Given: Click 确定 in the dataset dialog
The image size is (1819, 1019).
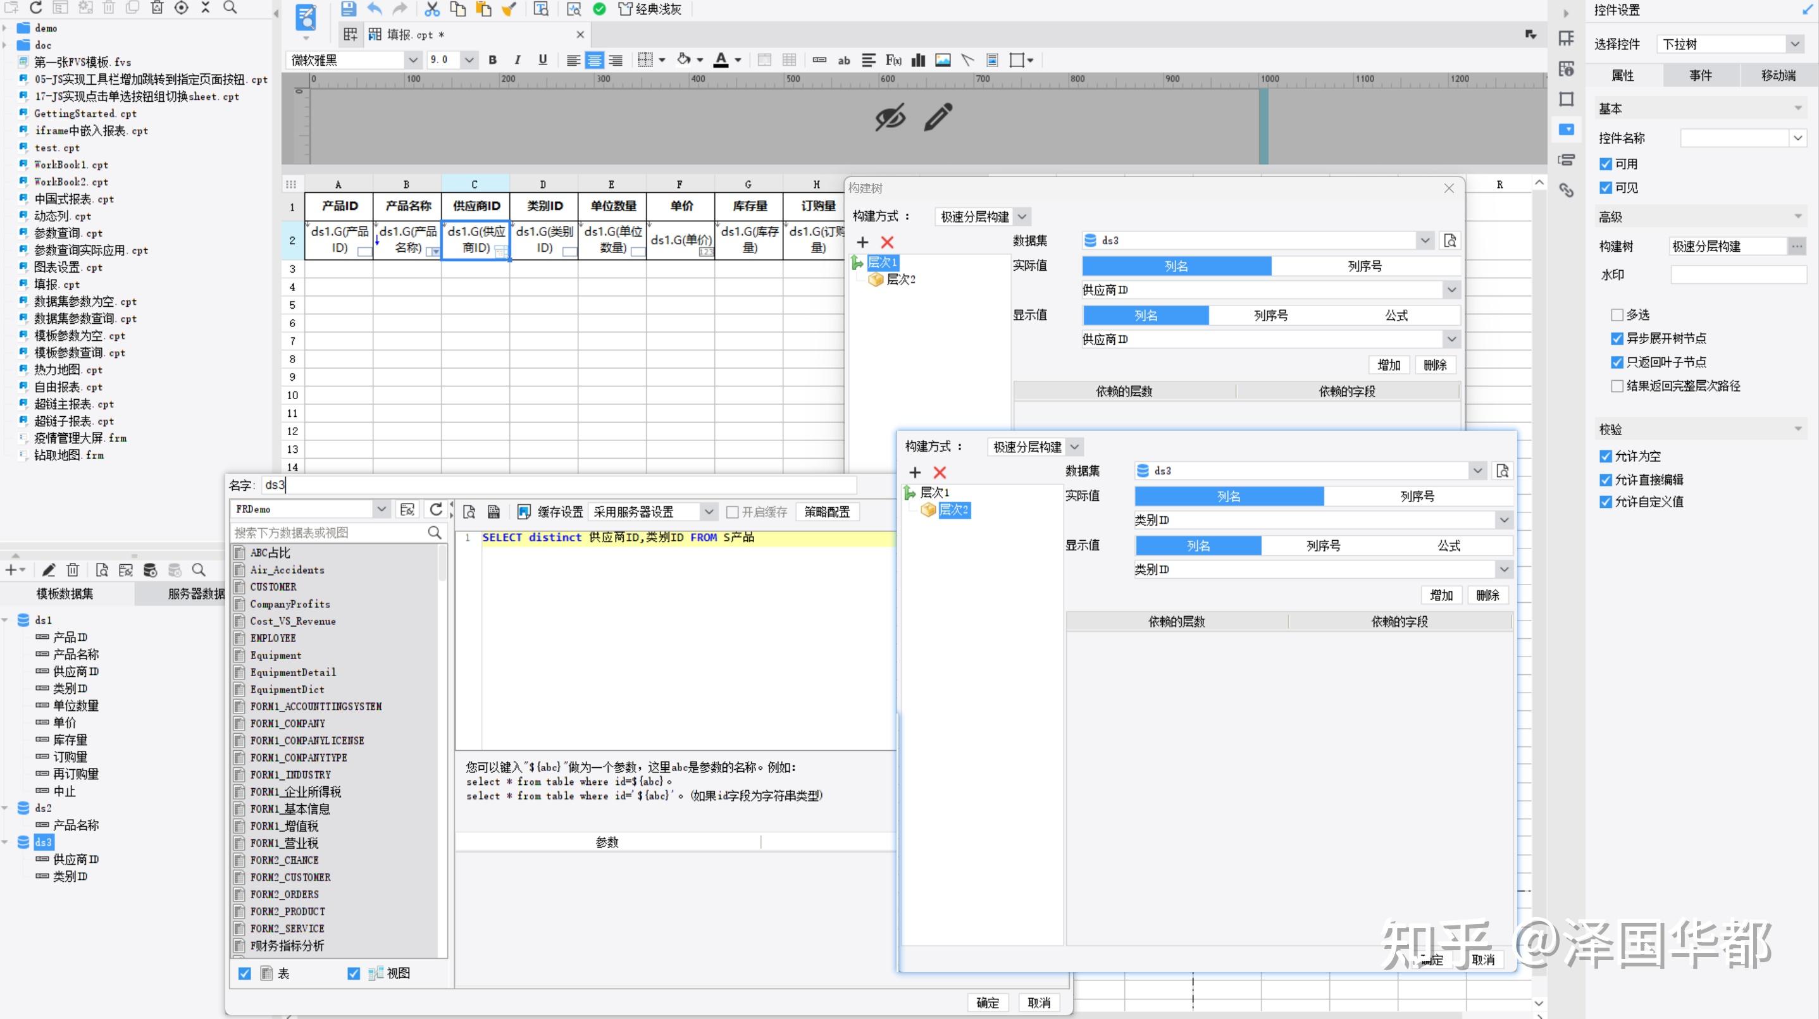Looking at the screenshot, I should tap(987, 1003).
